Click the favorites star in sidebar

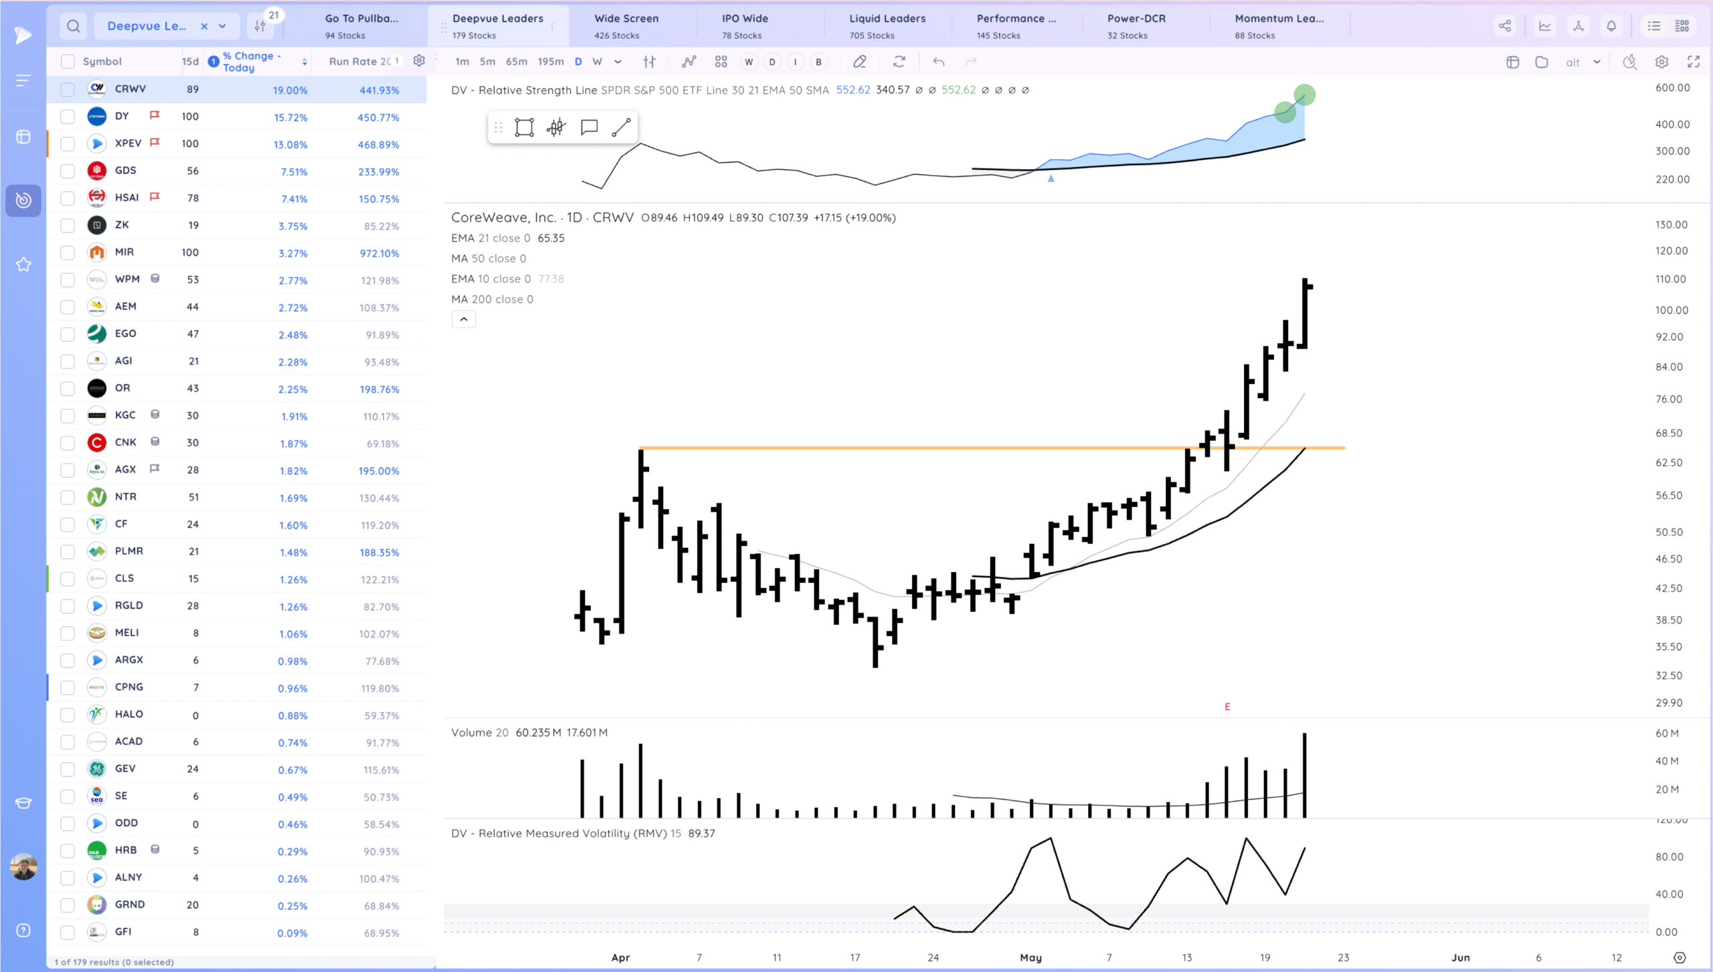point(23,265)
